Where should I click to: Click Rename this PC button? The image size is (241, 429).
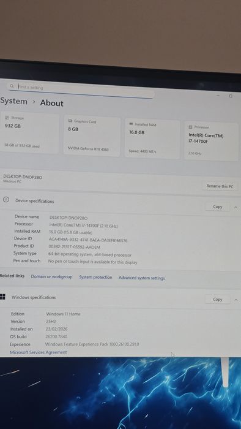(x=220, y=186)
